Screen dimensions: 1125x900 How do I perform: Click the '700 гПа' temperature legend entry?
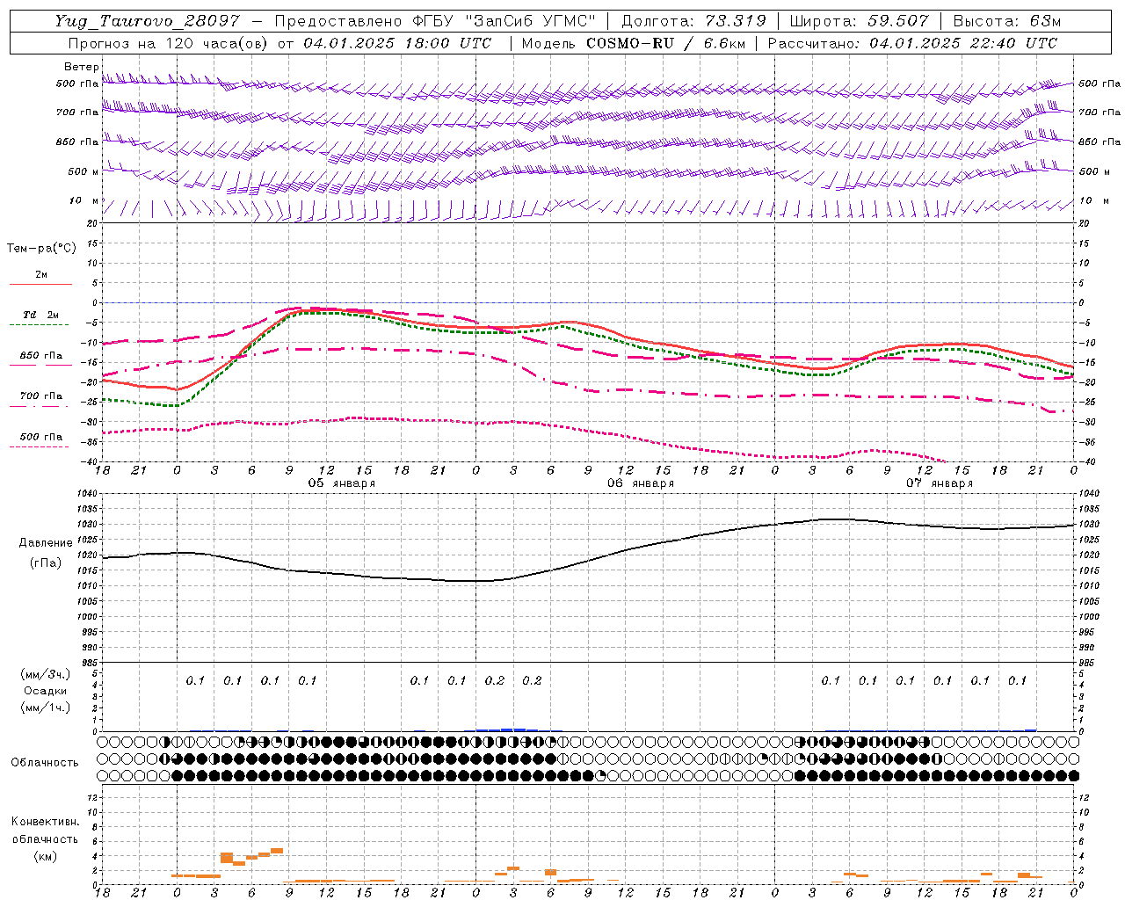(x=41, y=396)
